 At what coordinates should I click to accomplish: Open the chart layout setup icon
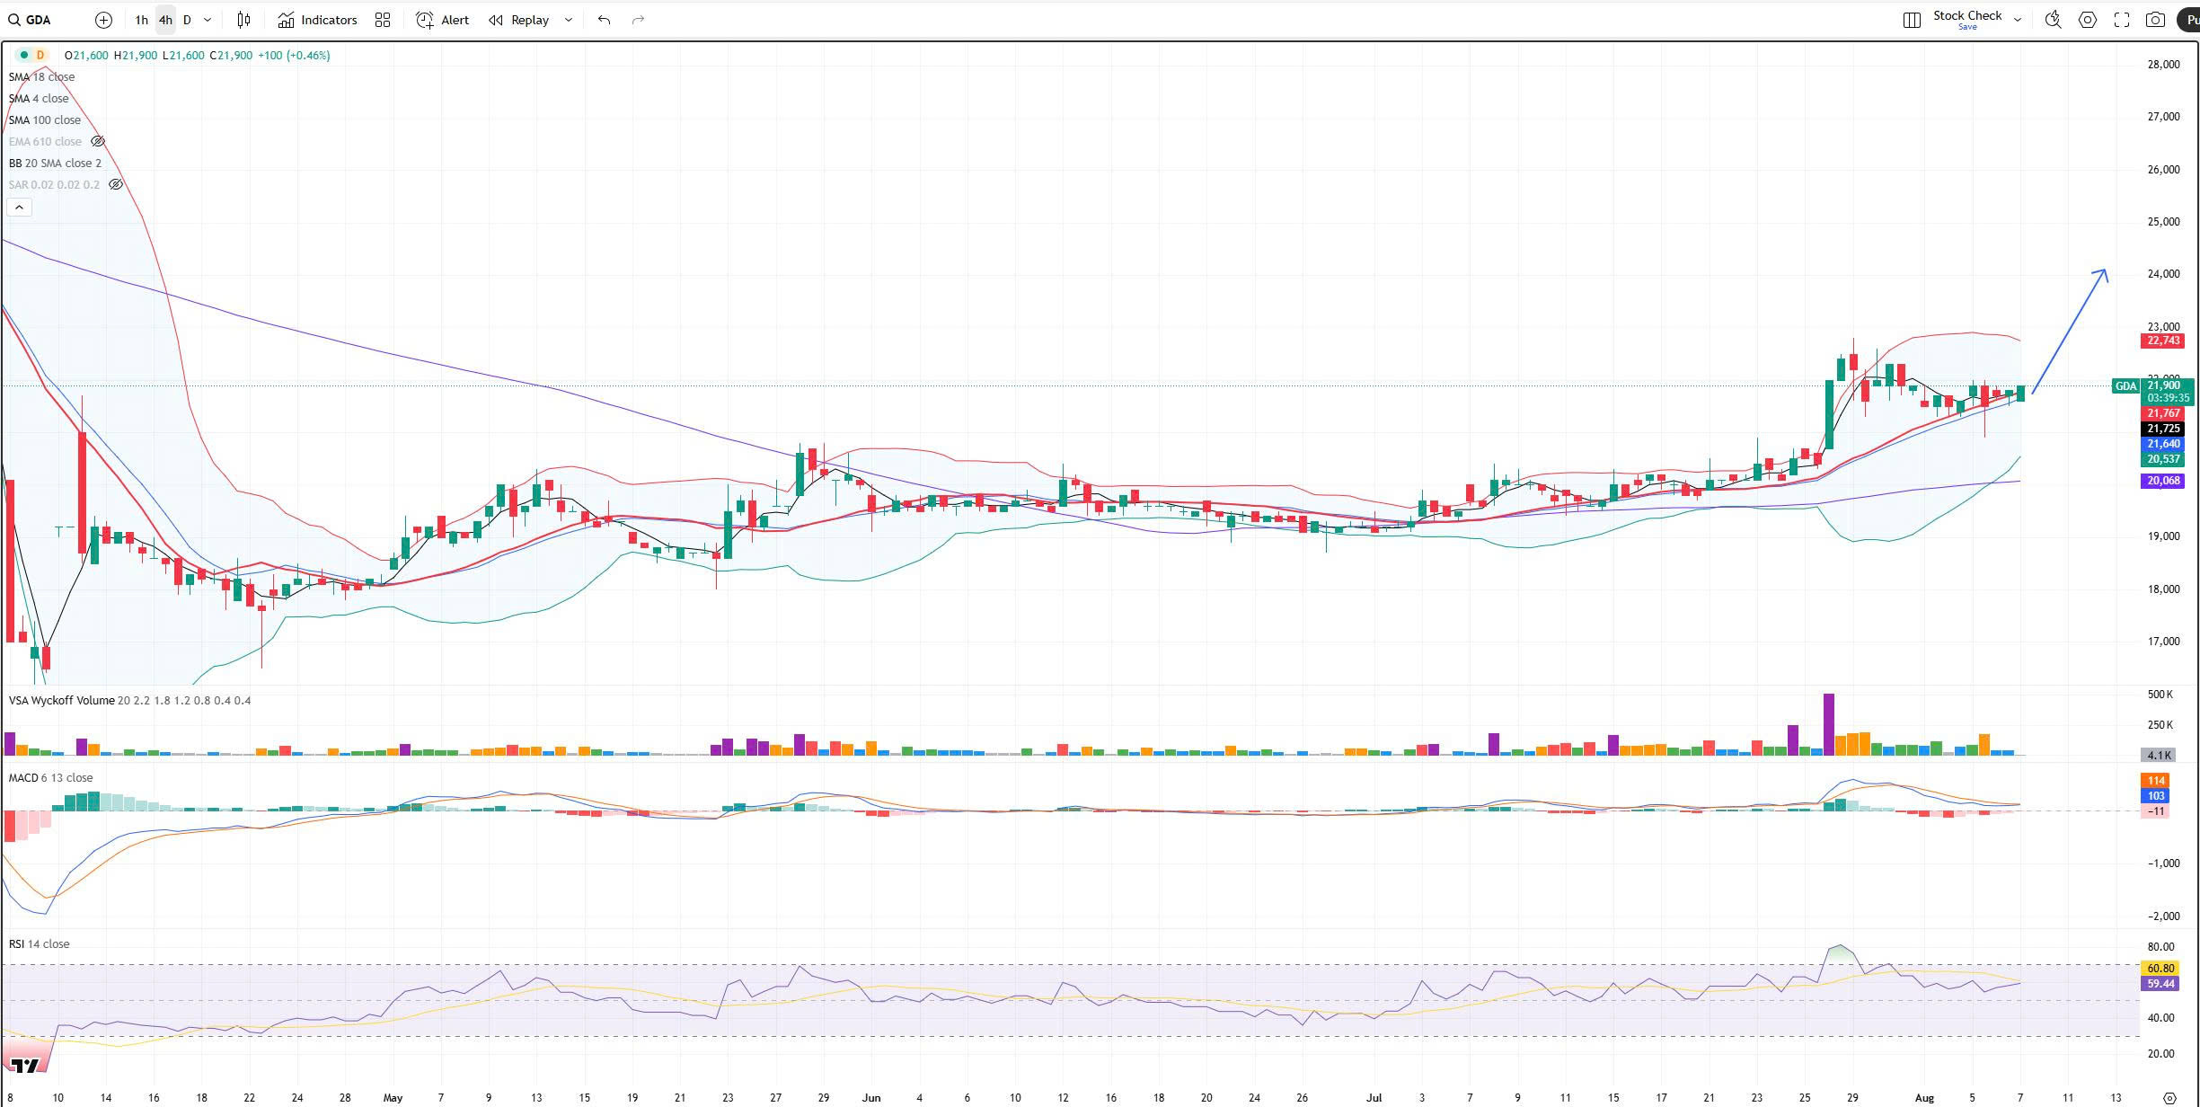point(1912,20)
